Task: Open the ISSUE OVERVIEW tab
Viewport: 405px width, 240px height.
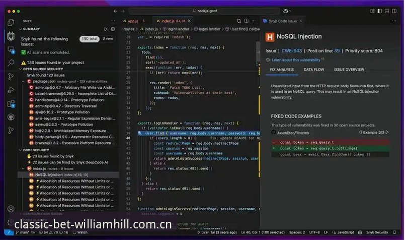Action: point(349,70)
